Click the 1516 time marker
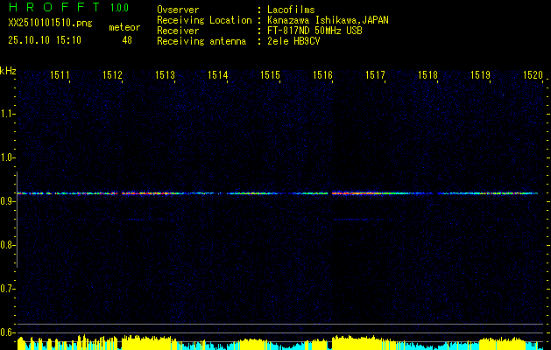Screen dimensions: 551x350 pos(323,76)
